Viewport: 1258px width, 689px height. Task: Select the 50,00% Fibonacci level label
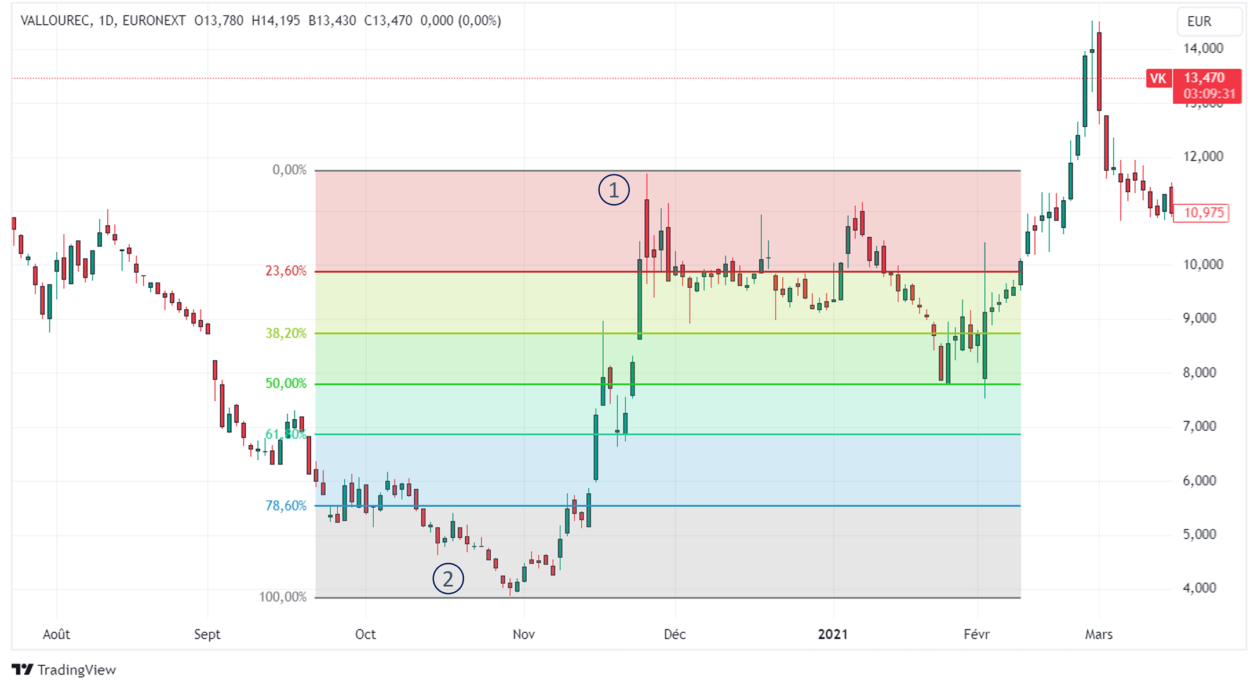coord(286,383)
